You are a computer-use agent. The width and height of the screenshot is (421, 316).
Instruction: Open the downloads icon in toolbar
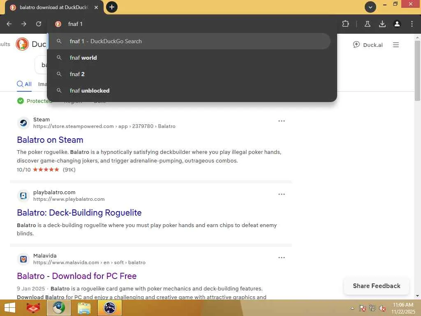382,24
